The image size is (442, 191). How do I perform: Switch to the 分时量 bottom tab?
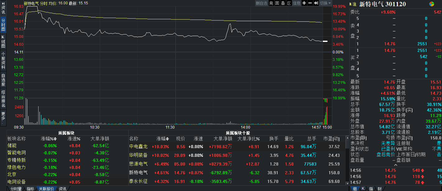pyautogui.click(x=16, y=189)
